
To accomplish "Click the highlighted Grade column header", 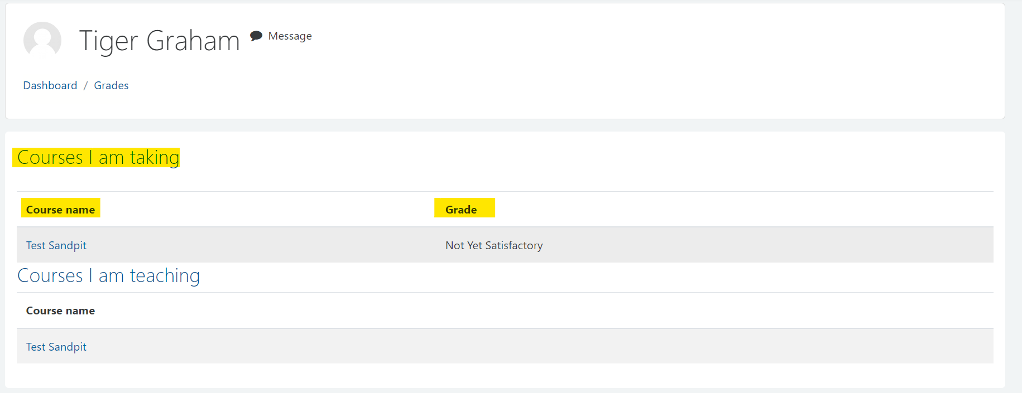I will 461,210.
